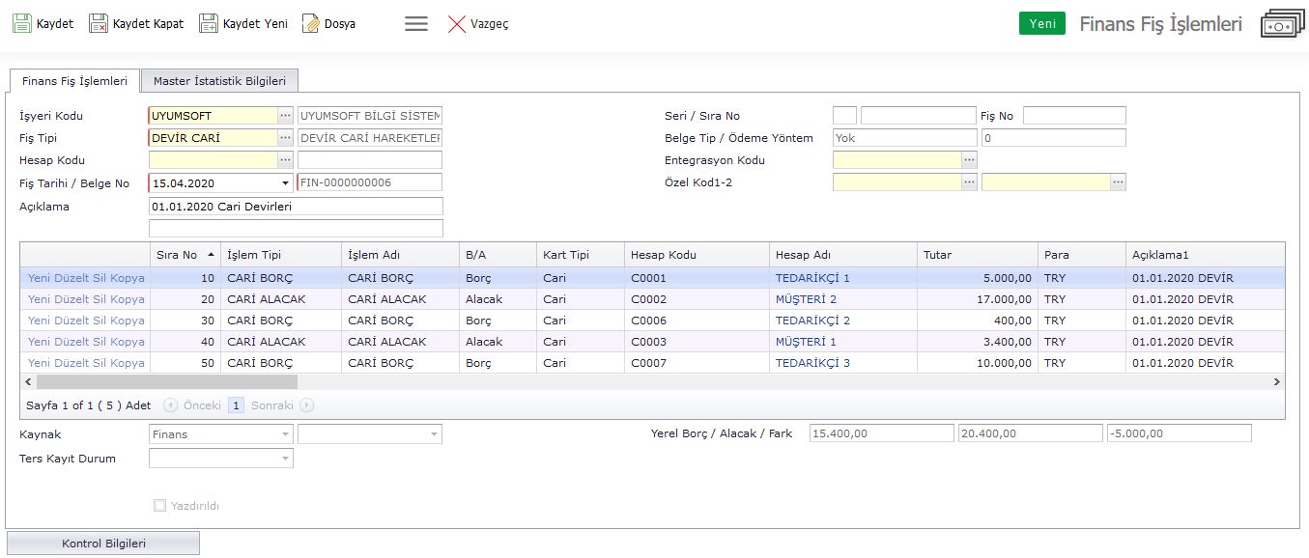The height and width of the screenshot is (558, 1309).
Task: Click the Açıklama description input field
Action: (x=296, y=206)
